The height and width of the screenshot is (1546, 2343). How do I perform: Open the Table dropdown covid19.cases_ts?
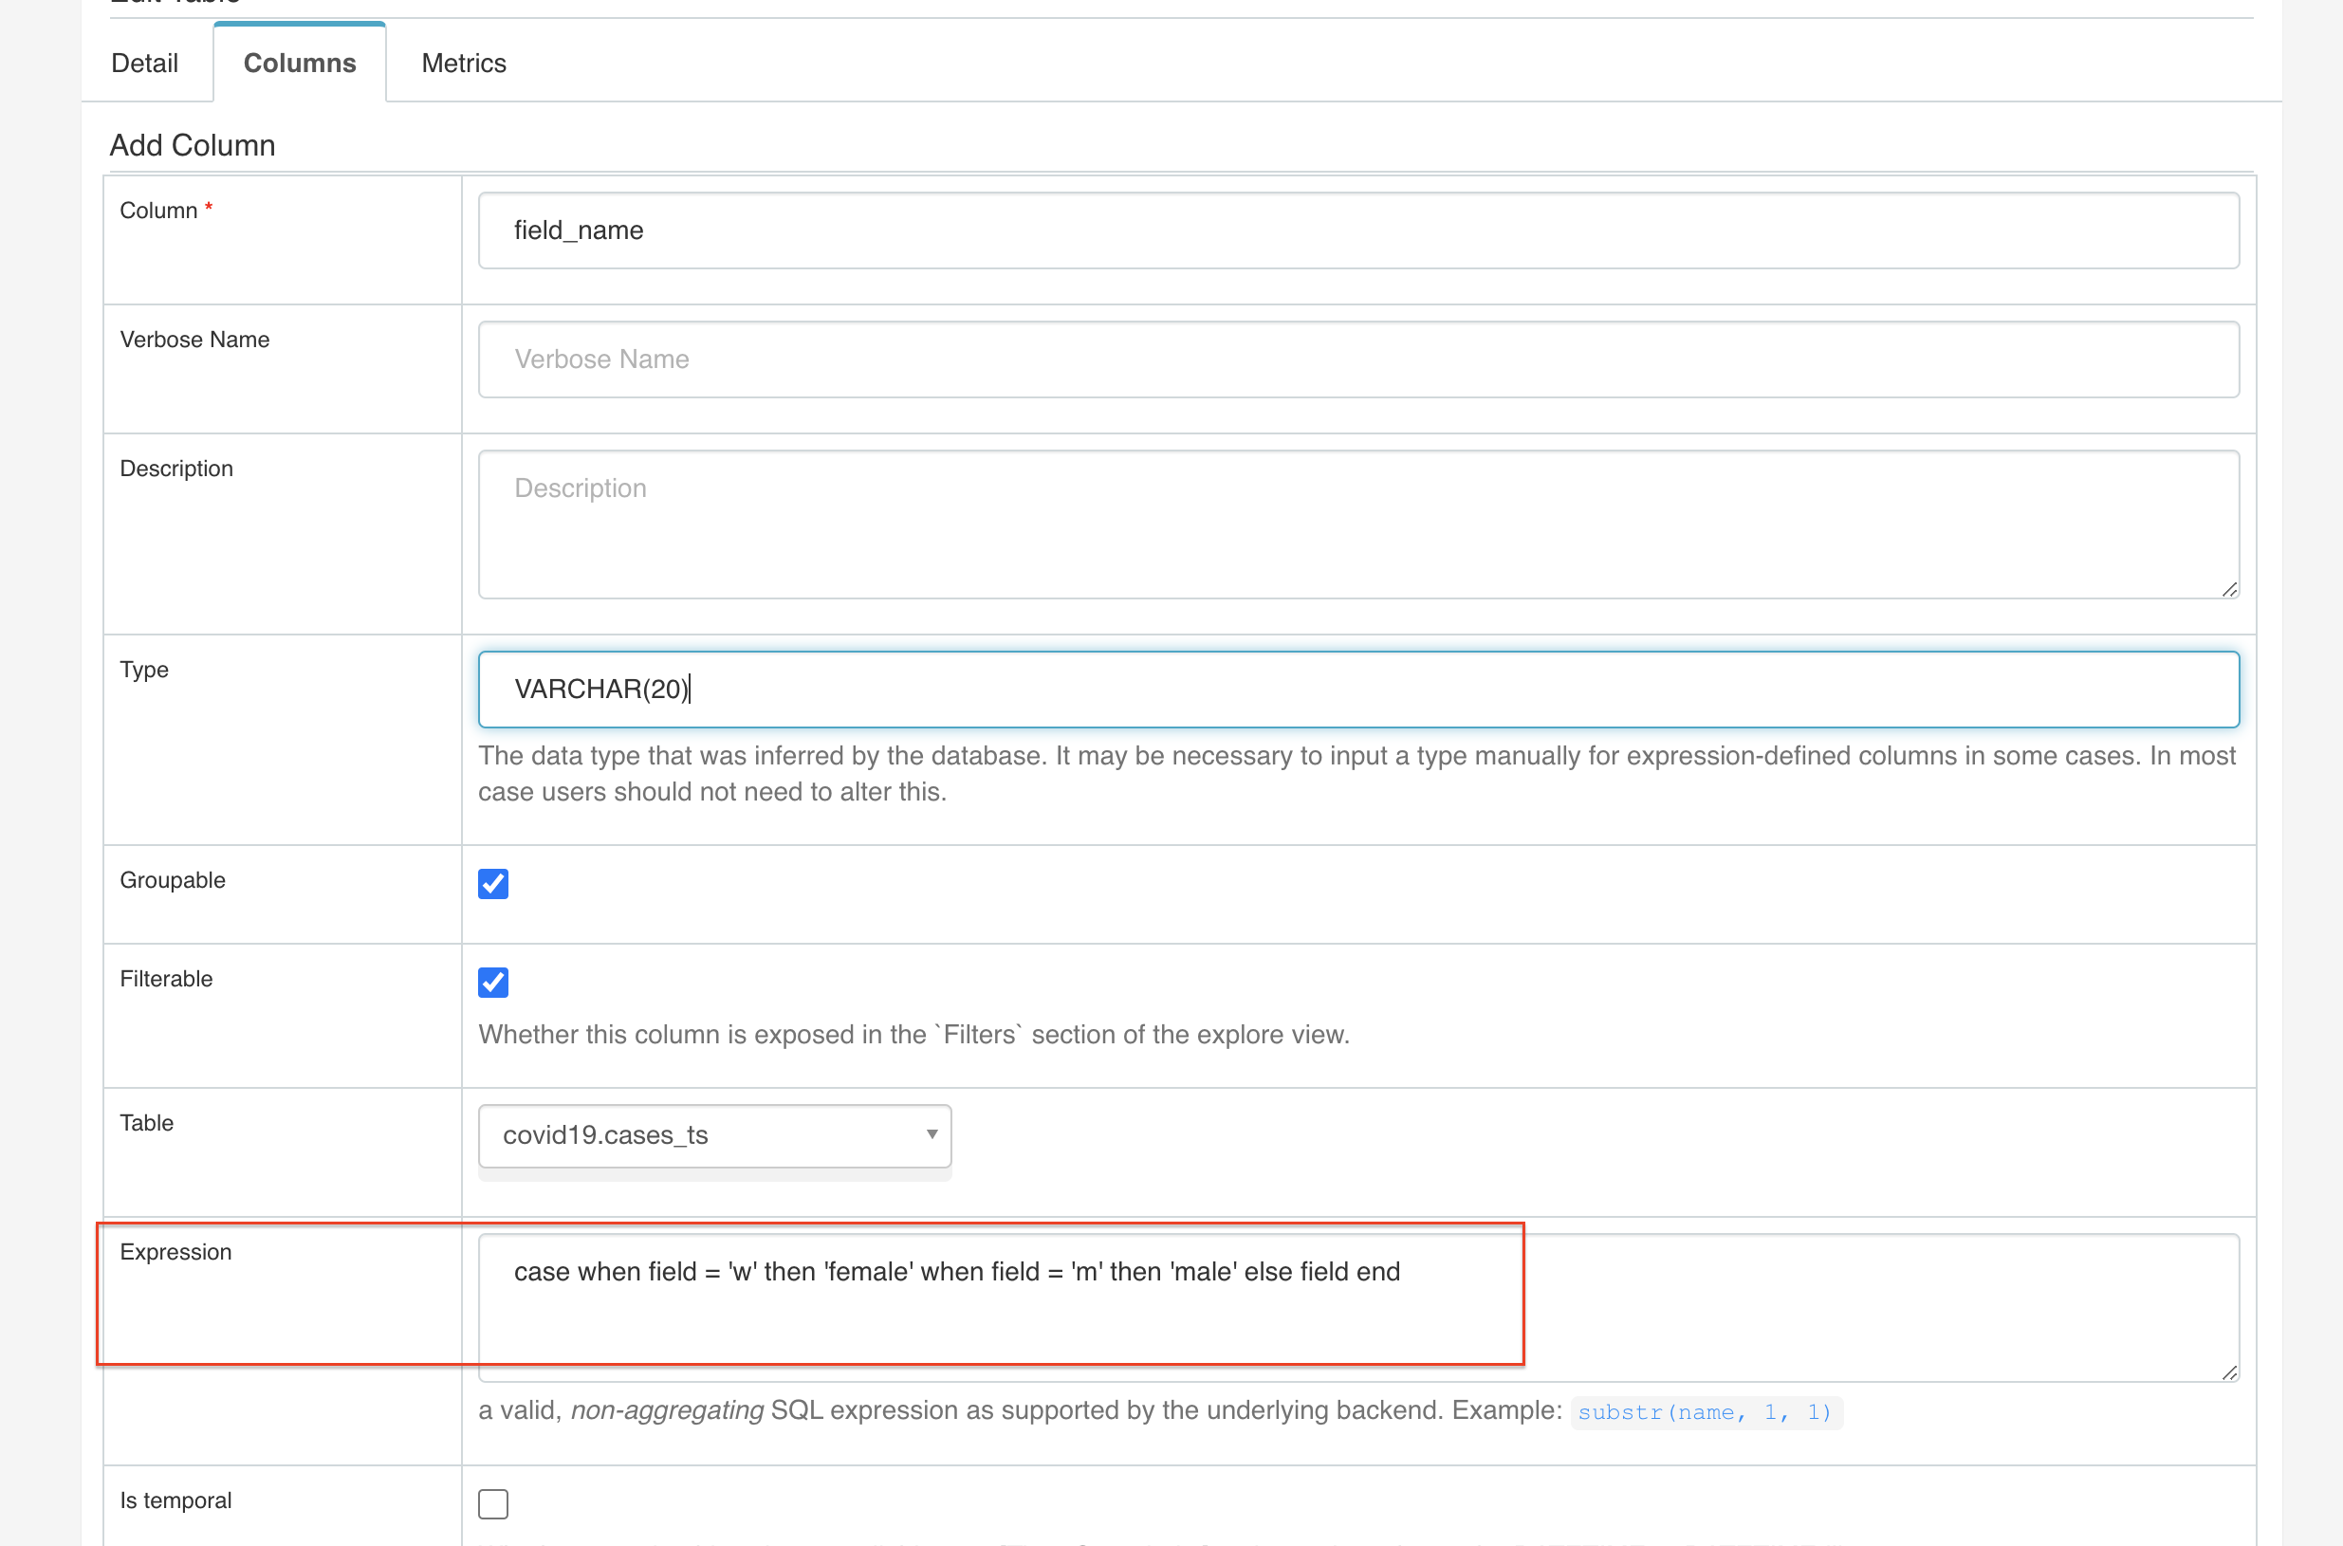coord(704,1136)
